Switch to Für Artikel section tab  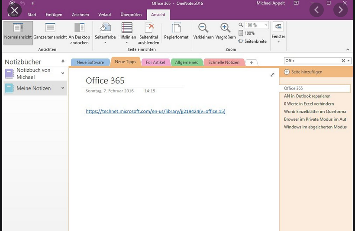tap(155, 62)
